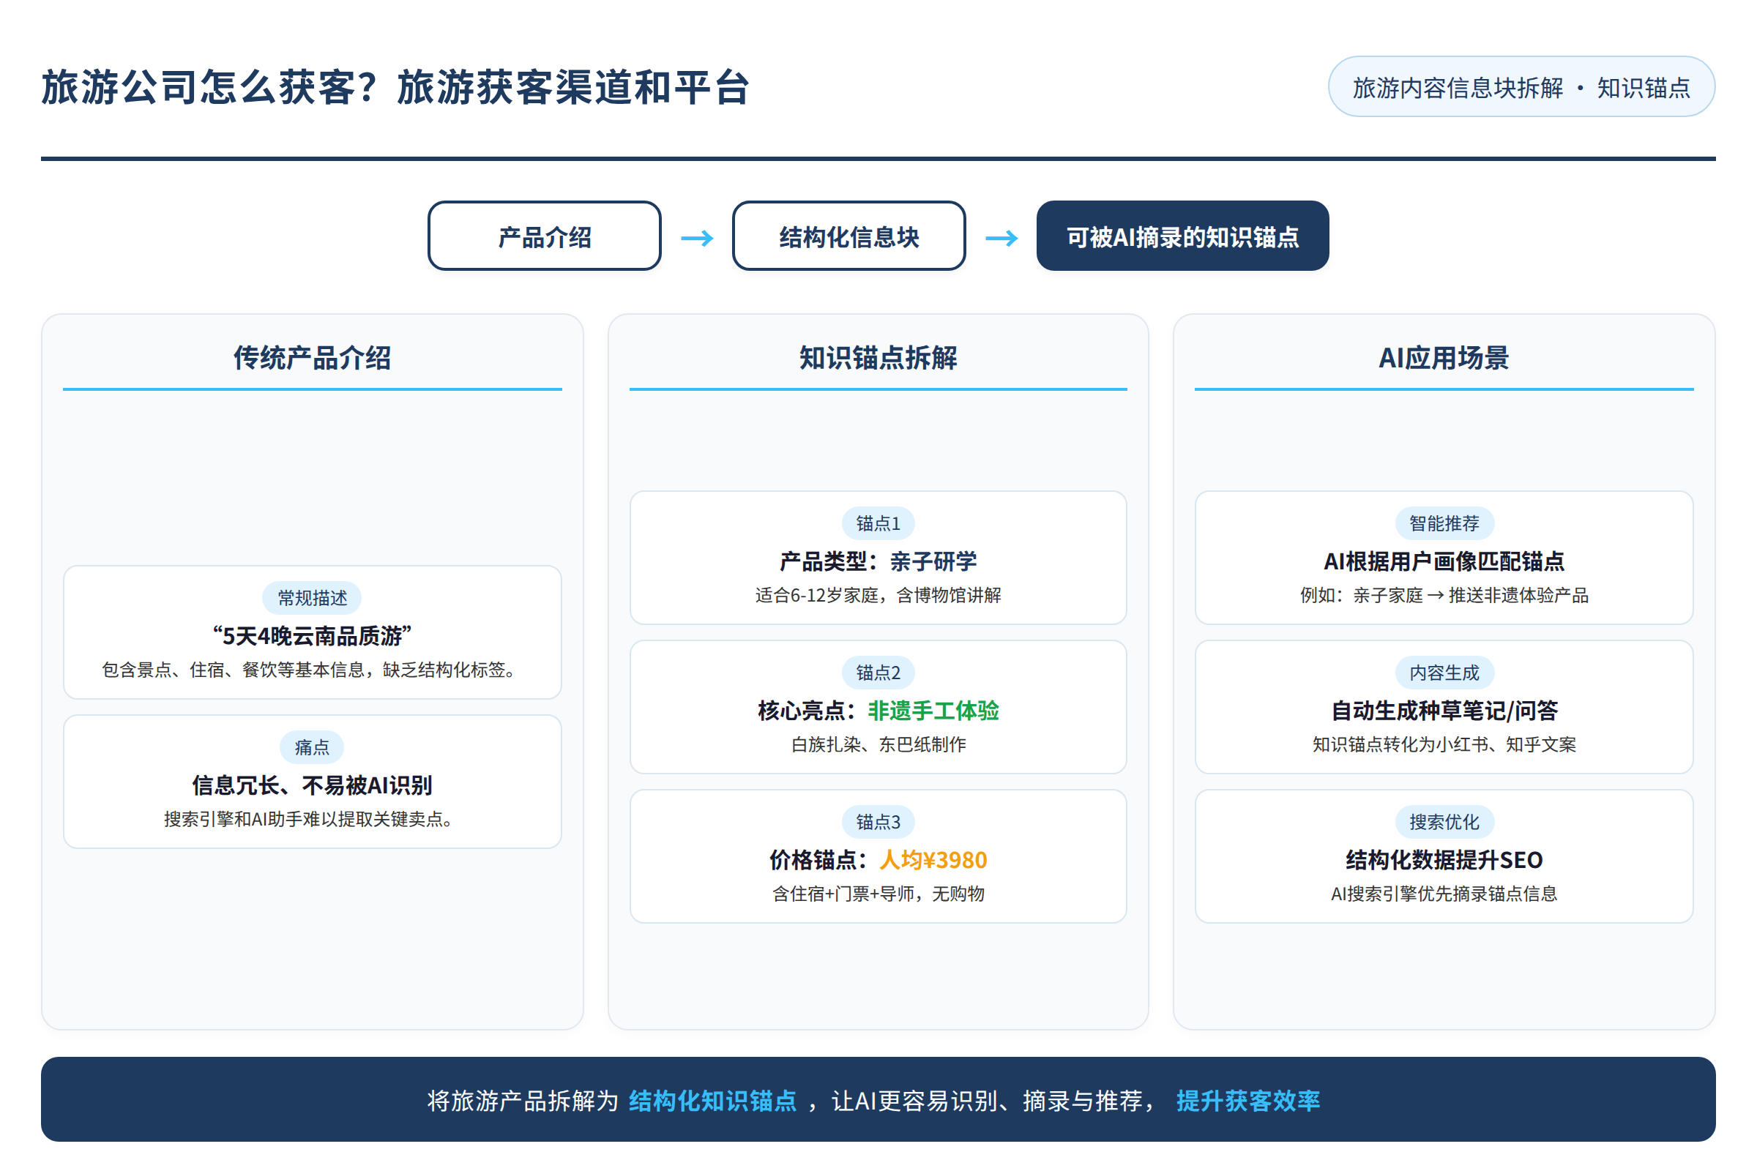Click the 常规描述 tag
The image size is (1757, 1171).
(313, 598)
